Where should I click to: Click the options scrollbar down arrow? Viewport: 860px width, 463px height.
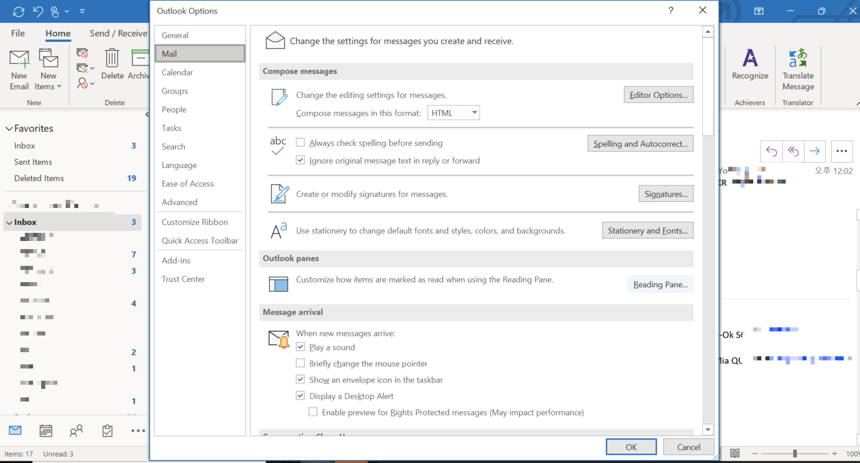point(708,430)
